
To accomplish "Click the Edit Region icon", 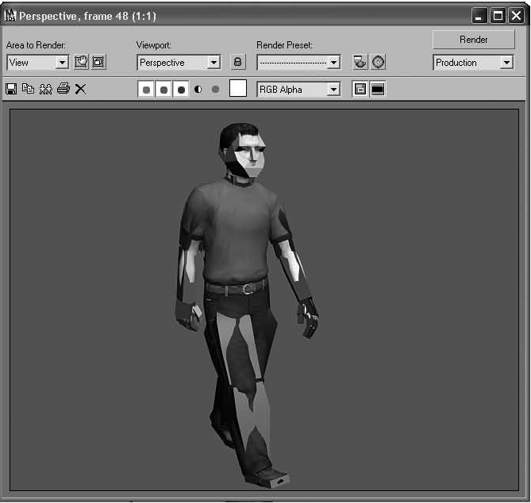I will point(81,62).
